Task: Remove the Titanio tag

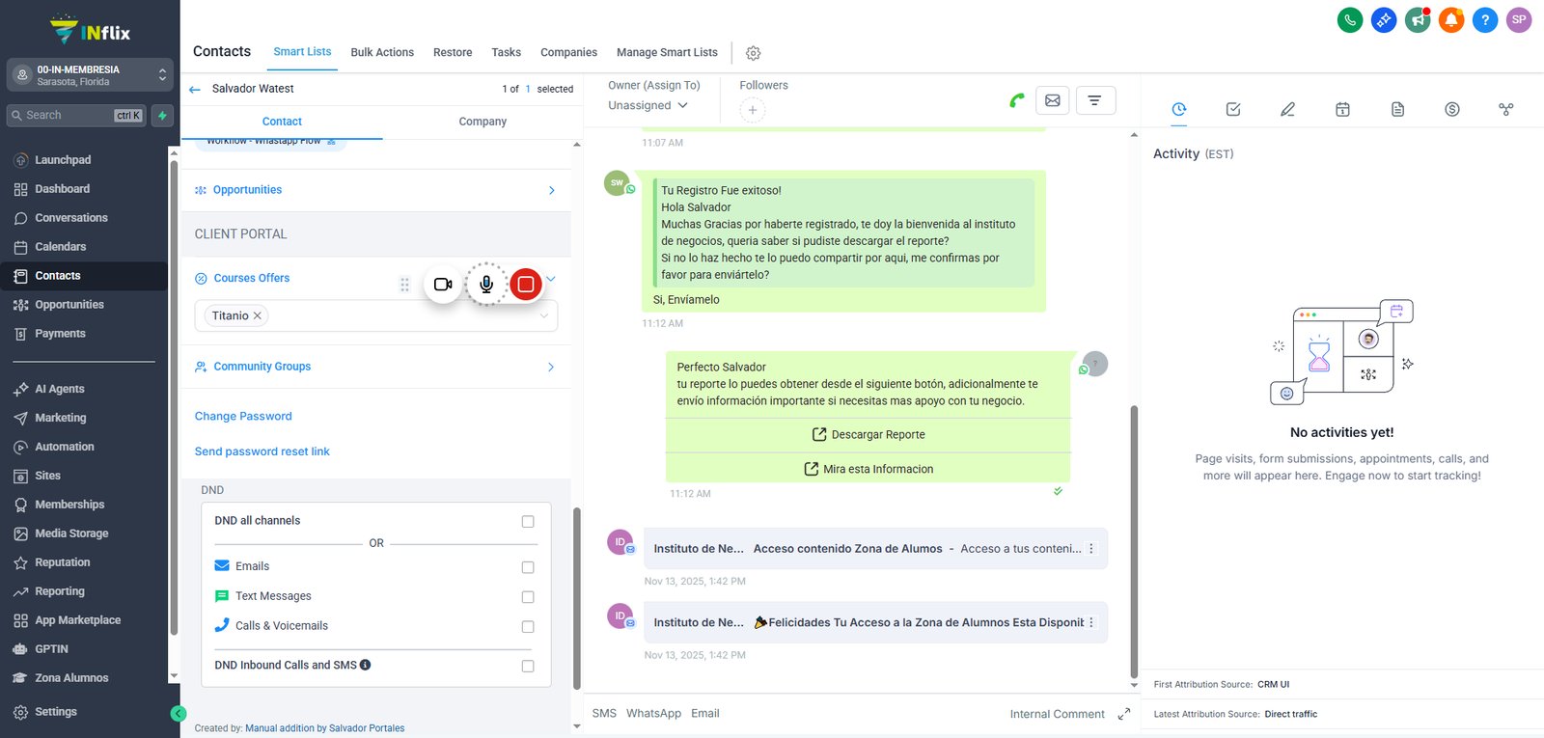Action: pyautogui.click(x=258, y=315)
